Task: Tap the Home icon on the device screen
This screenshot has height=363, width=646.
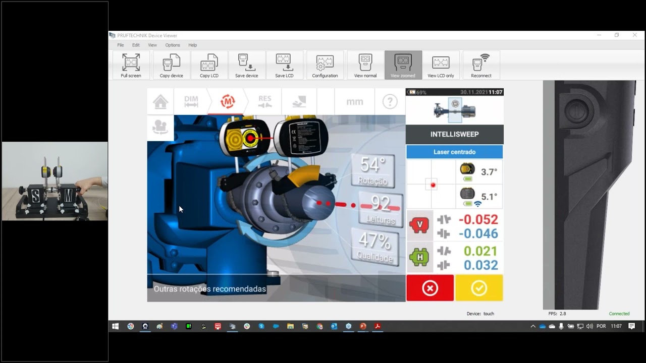Action: pos(160,102)
